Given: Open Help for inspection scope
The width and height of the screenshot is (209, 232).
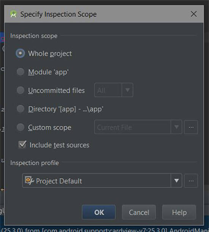Looking at the screenshot, I should [179, 212].
